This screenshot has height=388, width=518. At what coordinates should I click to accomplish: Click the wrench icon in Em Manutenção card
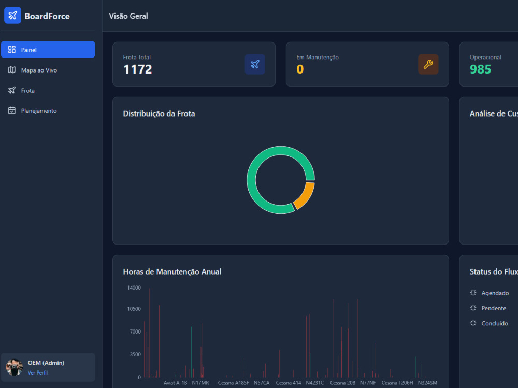428,64
